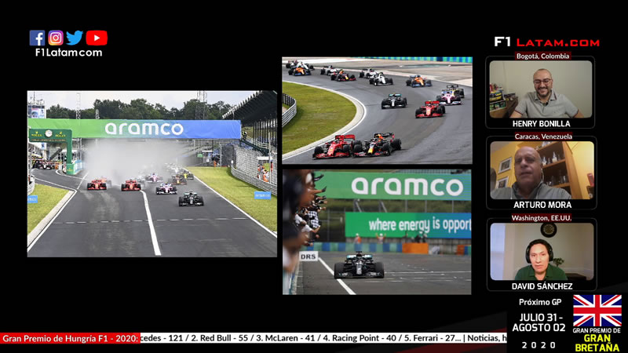This screenshot has height=353, width=628.
Task: Click the Bogotá, Colombia location label
Action: pos(542,56)
